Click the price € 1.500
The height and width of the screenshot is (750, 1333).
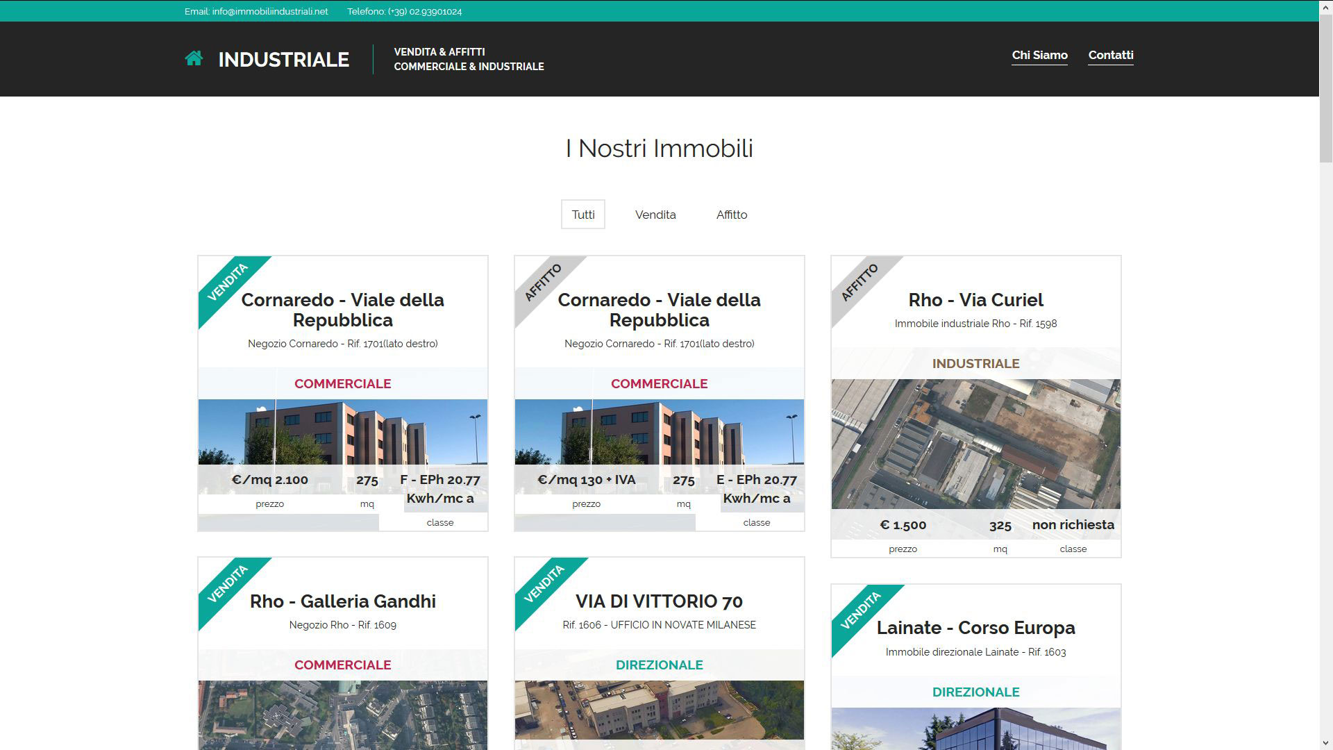[x=903, y=525]
